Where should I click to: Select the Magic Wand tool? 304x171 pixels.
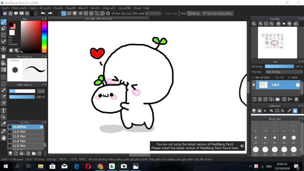[4, 90]
